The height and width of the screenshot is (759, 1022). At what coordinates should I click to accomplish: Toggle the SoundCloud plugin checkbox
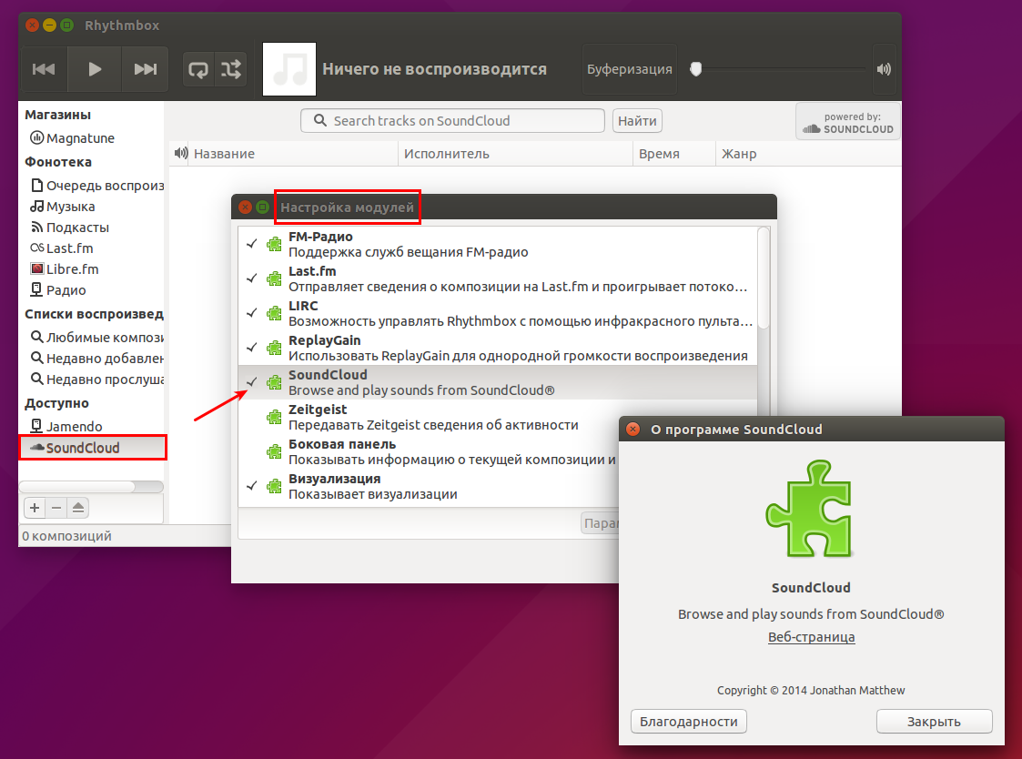click(x=251, y=382)
